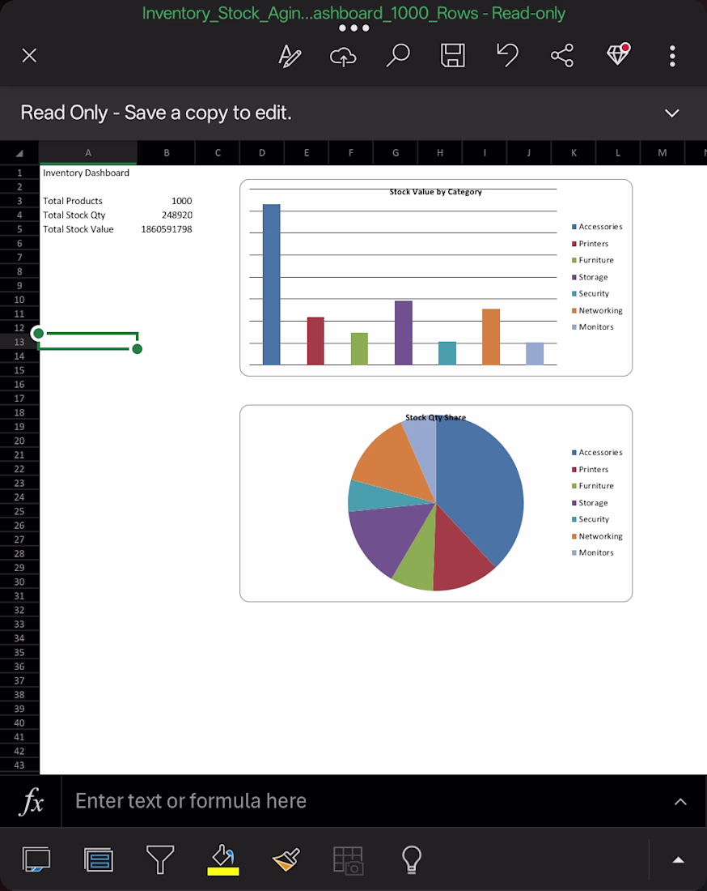Tap Furniture in the pie chart legend
This screenshot has width=707, height=891.
pos(592,486)
